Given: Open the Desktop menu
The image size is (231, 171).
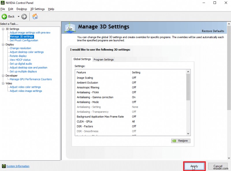Looking at the screenshot, I should click(x=22, y=9).
